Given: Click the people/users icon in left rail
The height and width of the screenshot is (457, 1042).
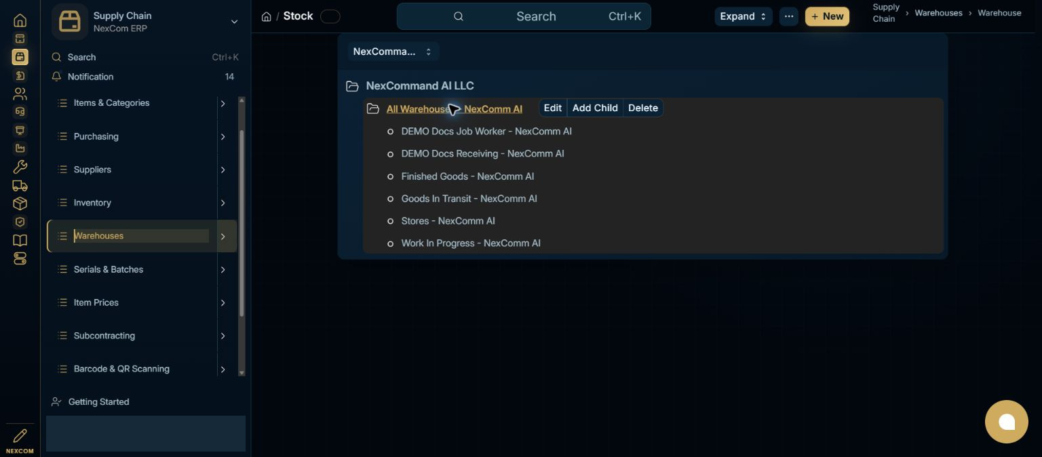Looking at the screenshot, I should click(x=20, y=94).
